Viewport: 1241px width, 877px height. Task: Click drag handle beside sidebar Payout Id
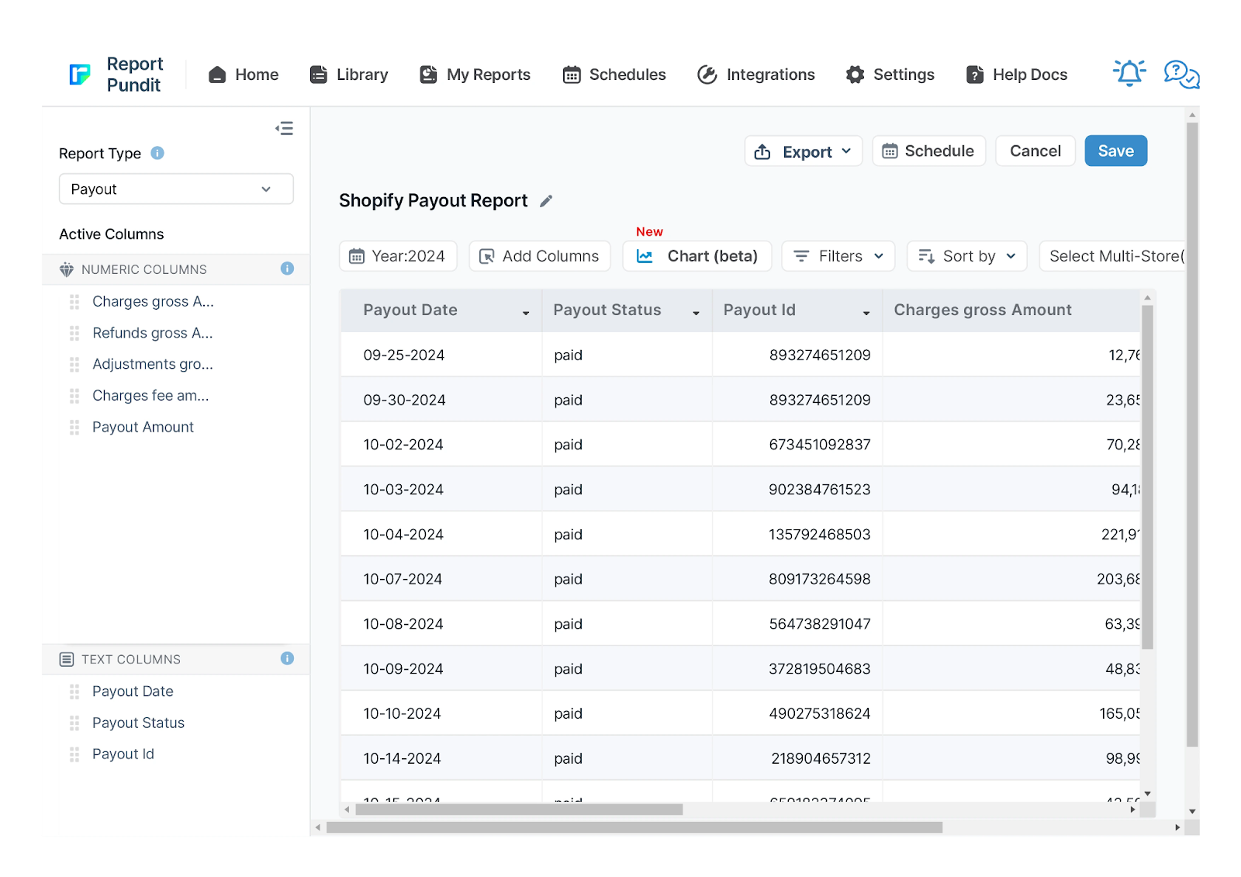(74, 754)
